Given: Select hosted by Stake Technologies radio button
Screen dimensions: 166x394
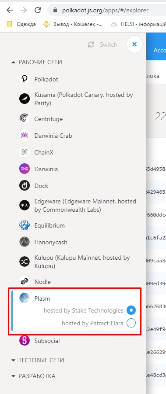Looking at the screenshot, I should point(131,310).
